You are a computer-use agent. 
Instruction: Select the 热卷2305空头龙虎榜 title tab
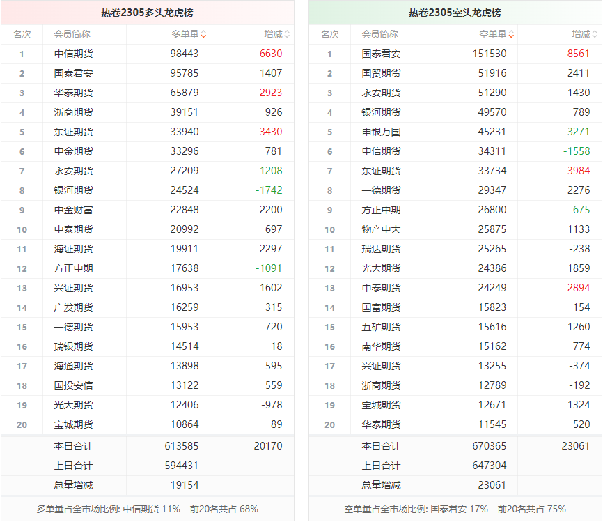point(455,13)
